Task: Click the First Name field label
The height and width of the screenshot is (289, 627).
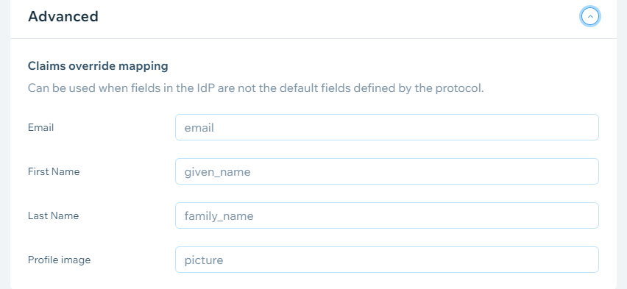Action: 54,171
